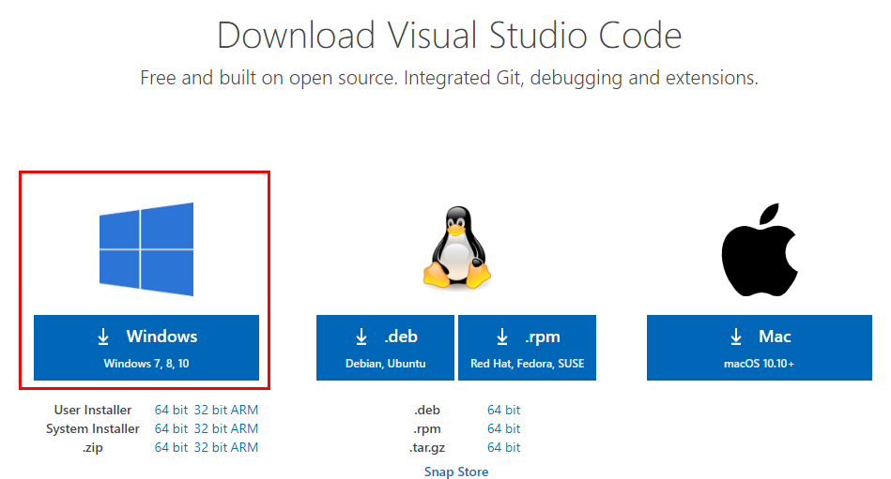This screenshot has height=479, width=891.
Task: Open the ARM User Installer link
Action: [x=244, y=410]
